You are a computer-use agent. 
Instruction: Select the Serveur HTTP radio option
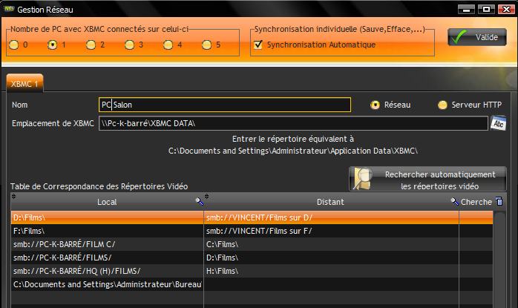point(442,105)
